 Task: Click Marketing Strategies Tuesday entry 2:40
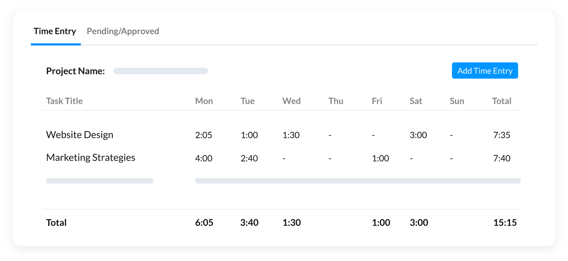click(x=249, y=158)
